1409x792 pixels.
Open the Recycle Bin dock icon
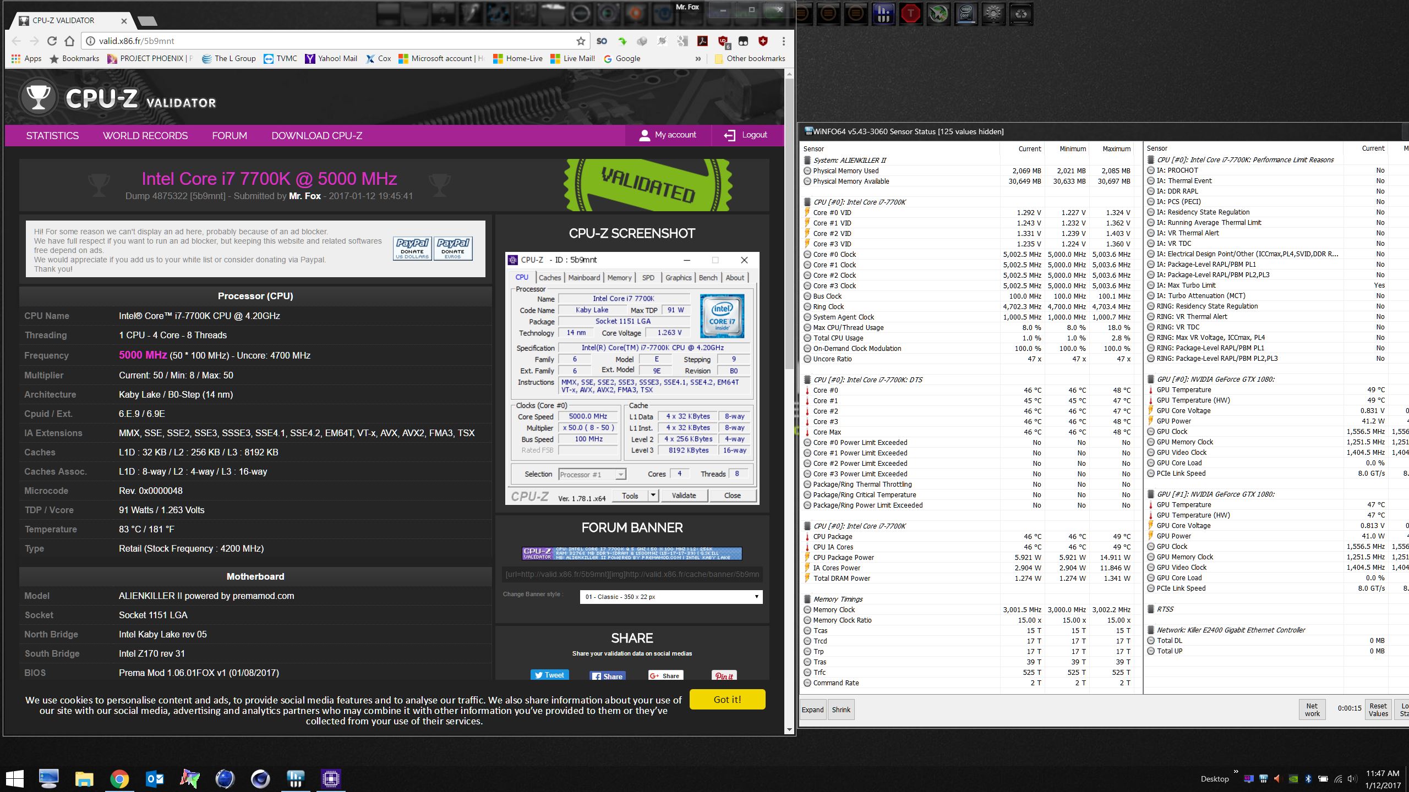(x=1021, y=14)
